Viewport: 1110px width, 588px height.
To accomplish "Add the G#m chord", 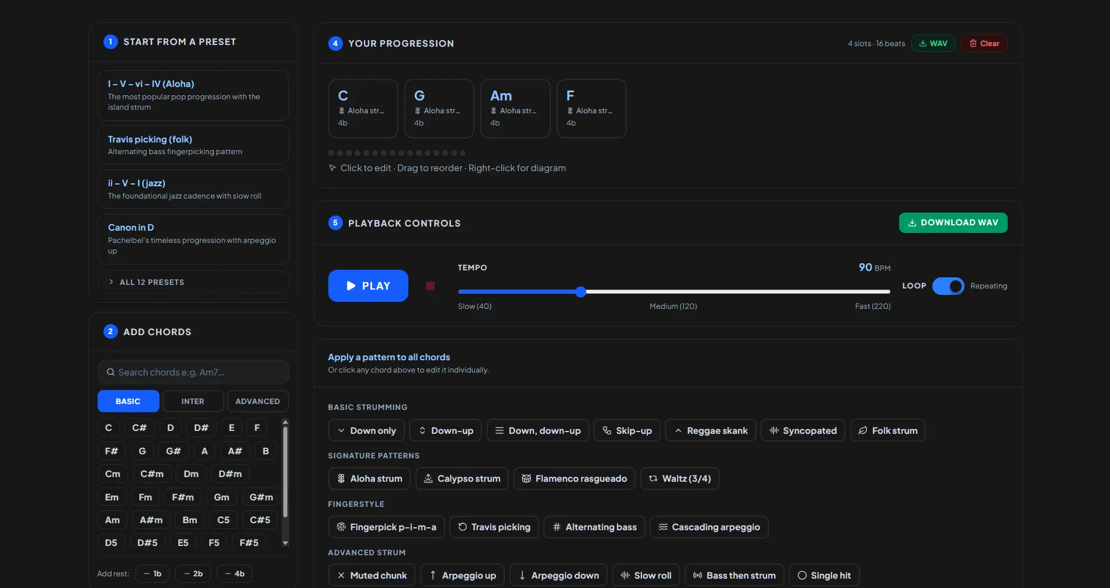I will 261,497.
